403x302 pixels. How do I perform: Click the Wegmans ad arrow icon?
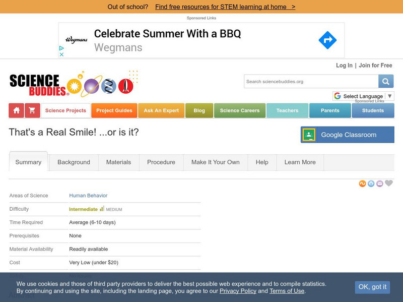[x=327, y=40]
